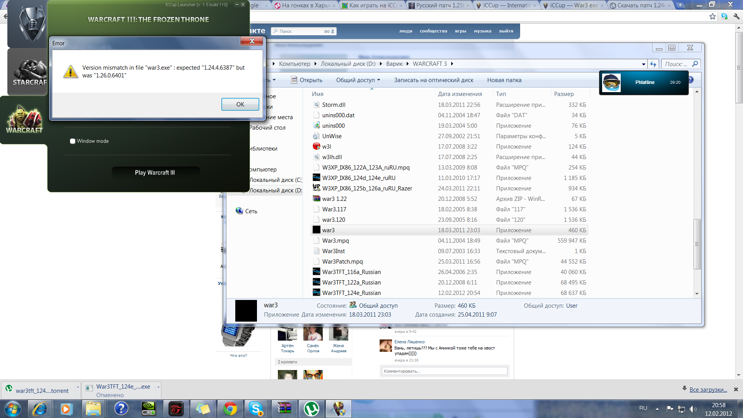This screenshot has width=743, height=418.
Task: Switch to the iCCup — War3 exe tab
Action: tap(574, 5)
